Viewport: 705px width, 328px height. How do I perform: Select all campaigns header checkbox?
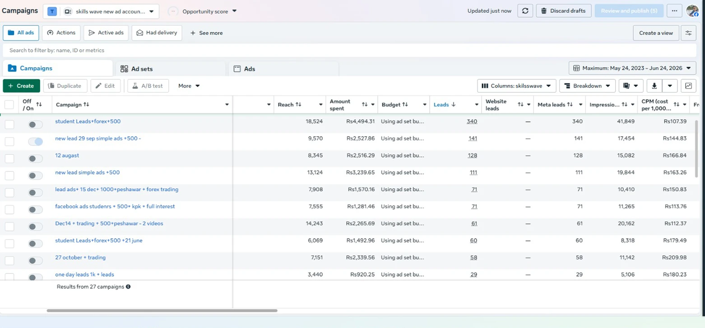click(x=9, y=105)
